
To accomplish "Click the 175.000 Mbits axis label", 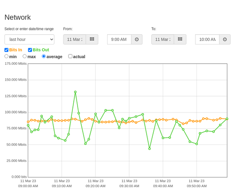I will 16,64.
